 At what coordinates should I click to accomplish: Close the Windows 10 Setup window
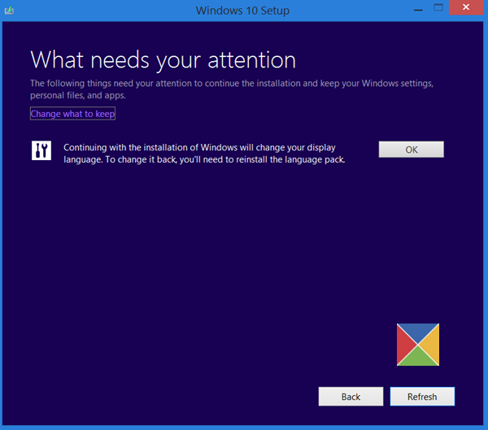pyautogui.click(x=466, y=7)
